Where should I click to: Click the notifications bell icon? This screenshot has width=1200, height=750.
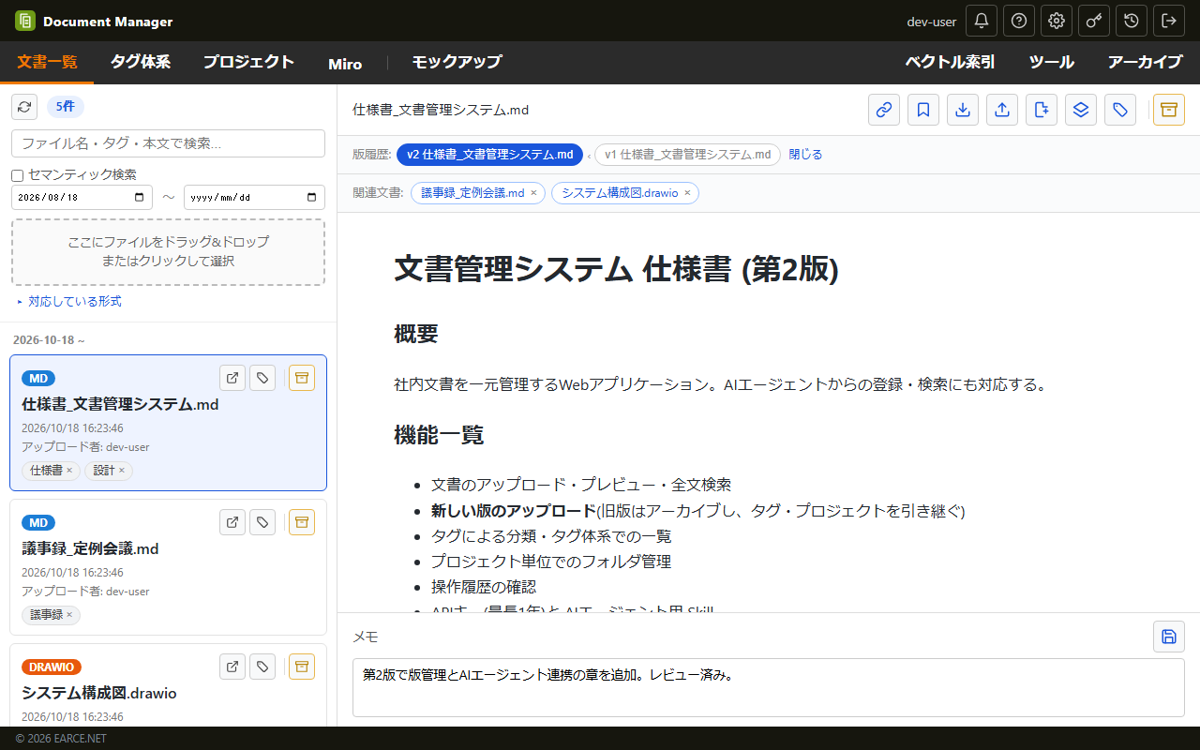pos(982,21)
